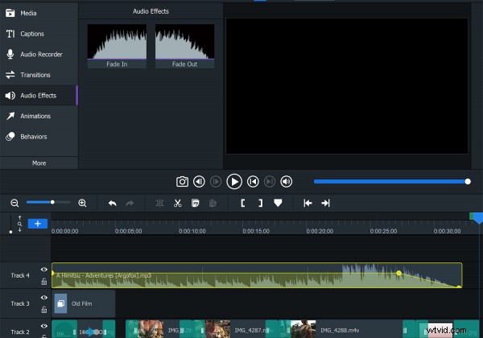Viewport: 483px width, 338px height.
Task: Paste the clipboard clip
Action: tap(213, 203)
